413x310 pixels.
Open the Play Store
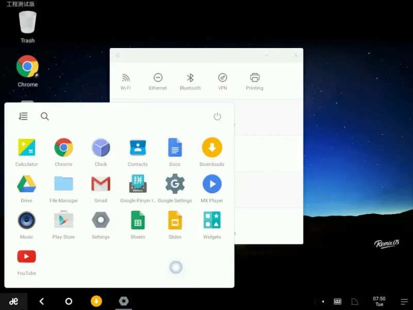click(x=63, y=225)
